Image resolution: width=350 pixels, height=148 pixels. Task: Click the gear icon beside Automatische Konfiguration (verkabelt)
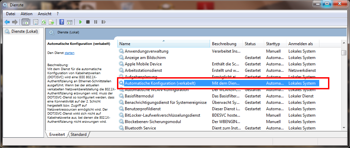point(121,83)
